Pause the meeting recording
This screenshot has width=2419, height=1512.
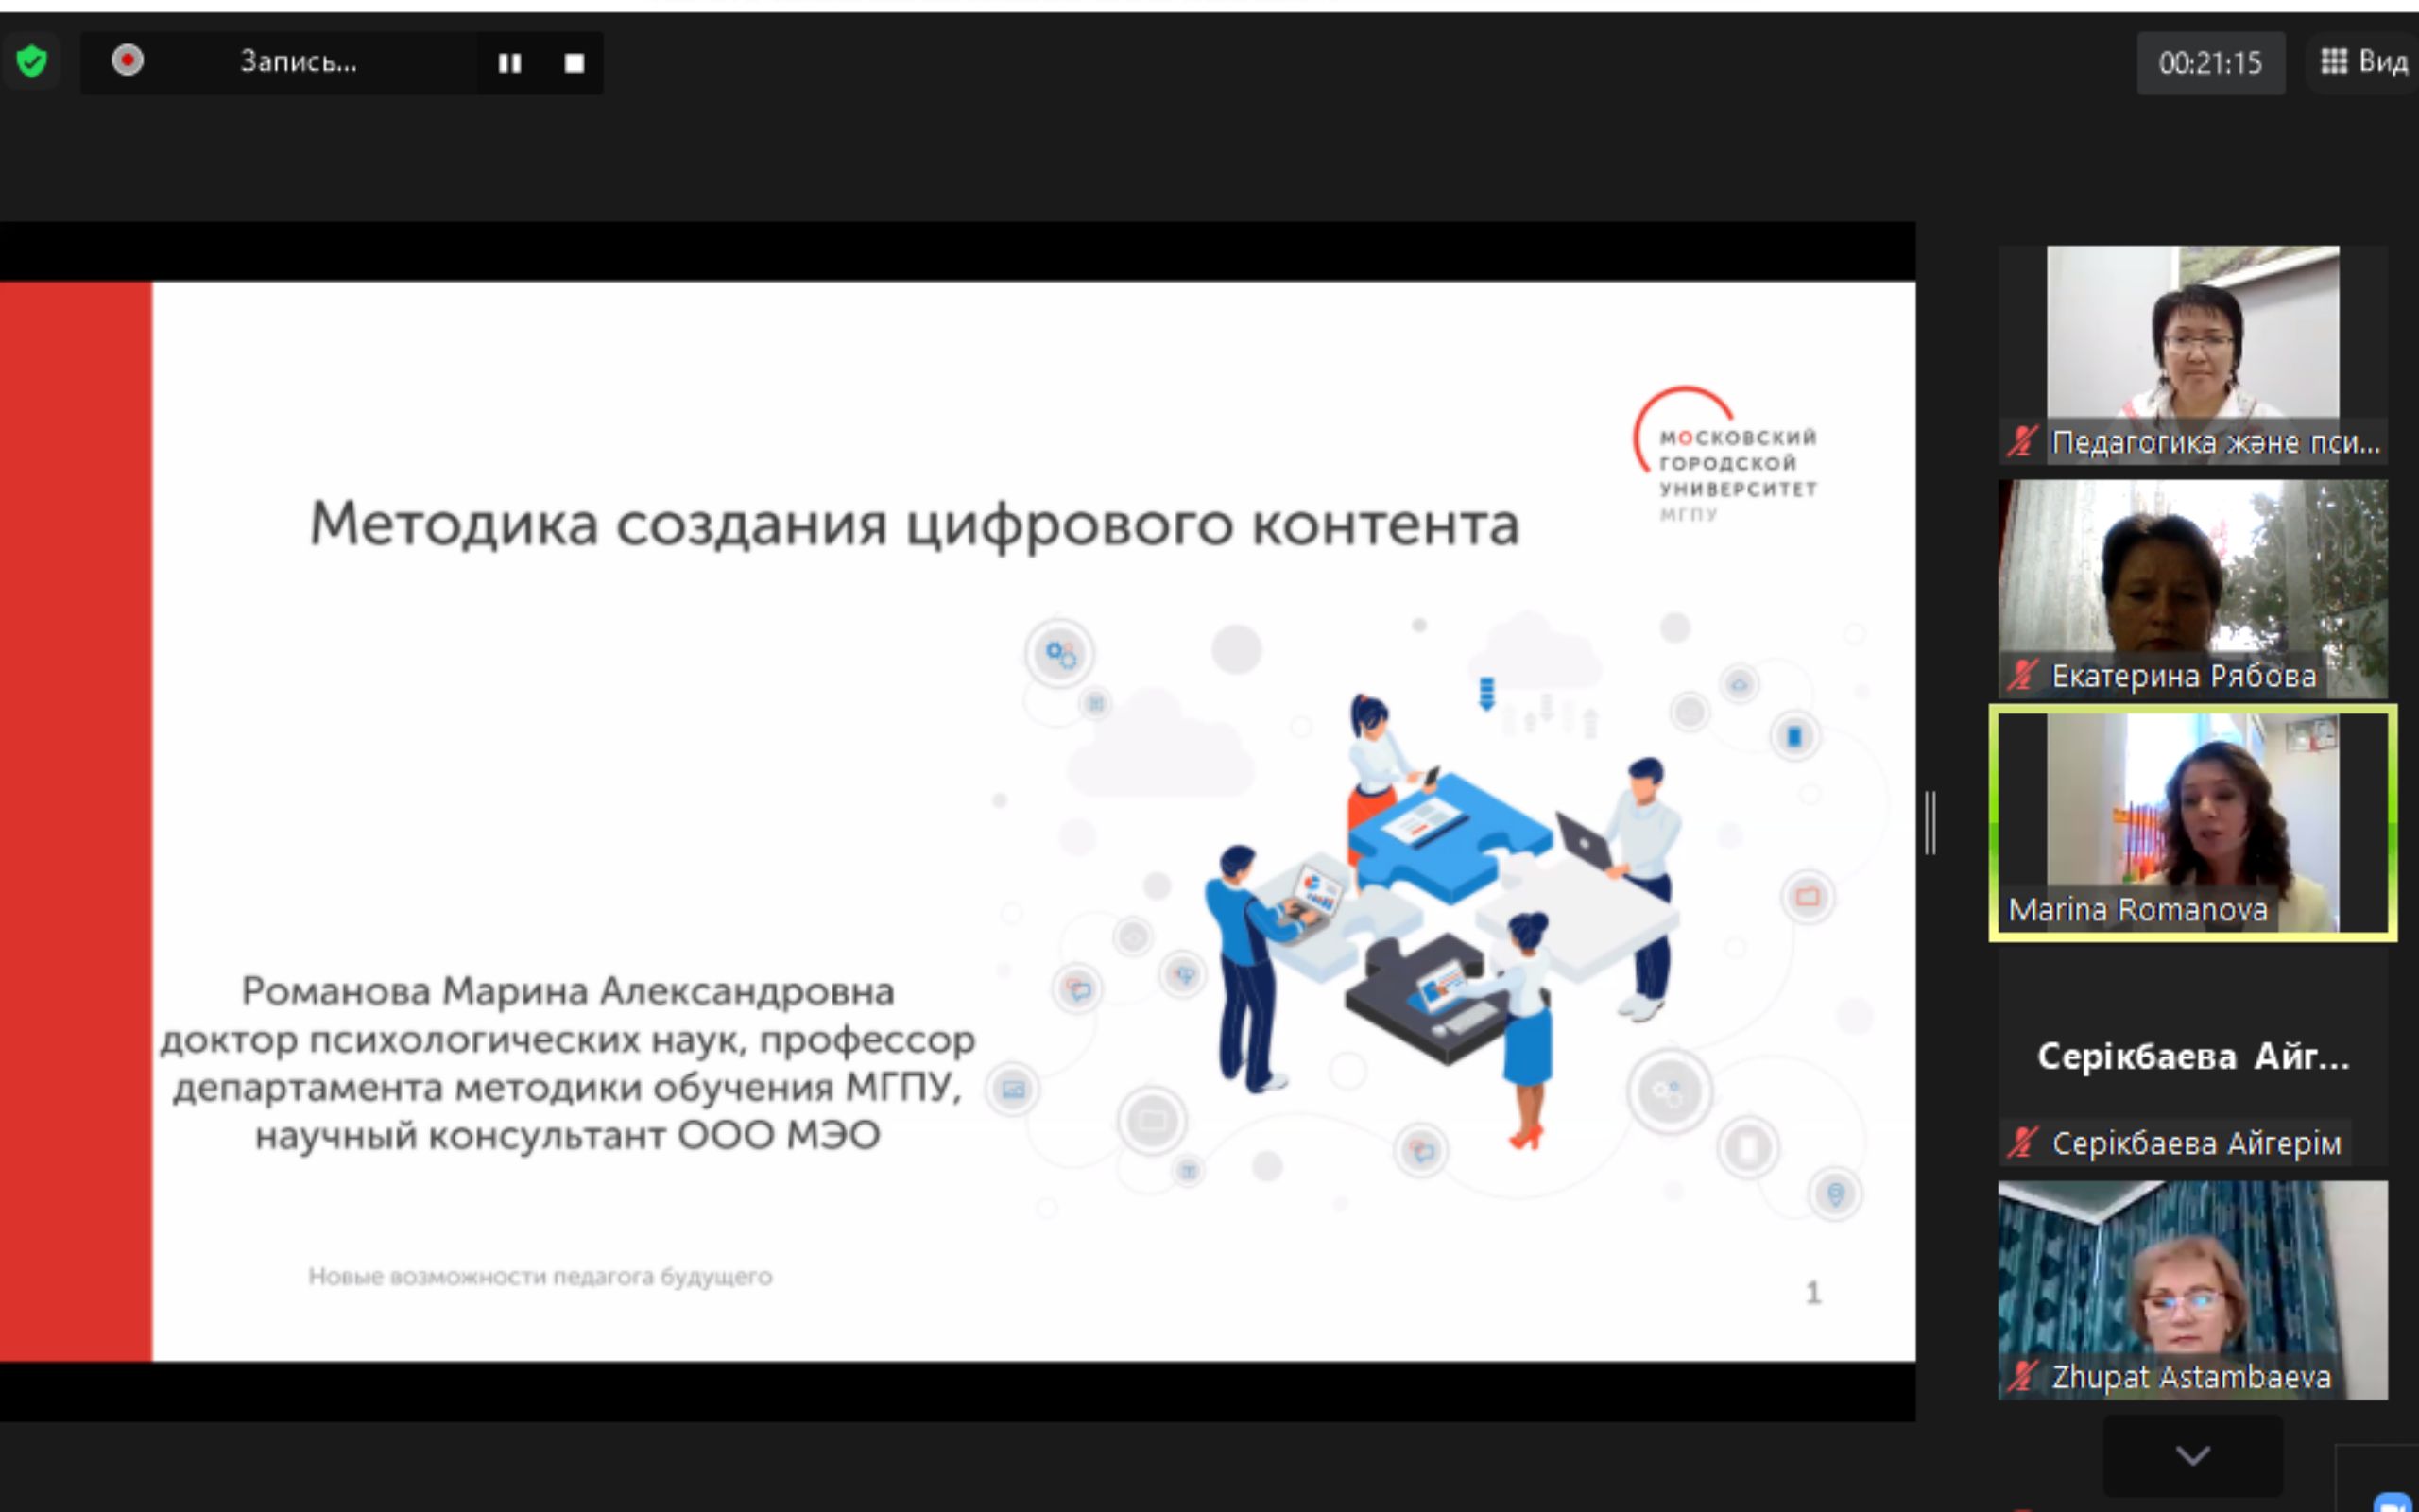pyautogui.click(x=510, y=63)
